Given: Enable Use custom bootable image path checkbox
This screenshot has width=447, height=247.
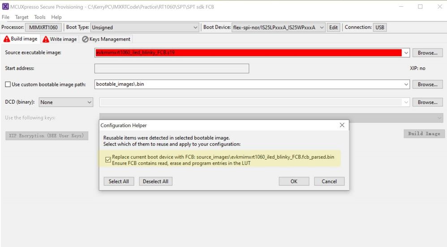Looking at the screenshot, I should pos(8,84).
